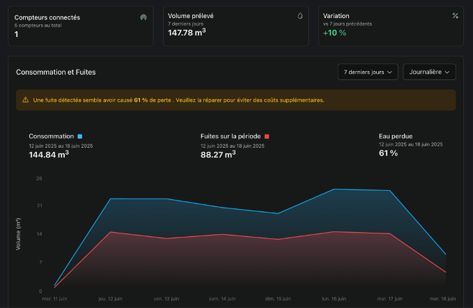The image size is (473, 308).
Task: Click the 147.78 m³ volume value
Action: click(187, 33)
